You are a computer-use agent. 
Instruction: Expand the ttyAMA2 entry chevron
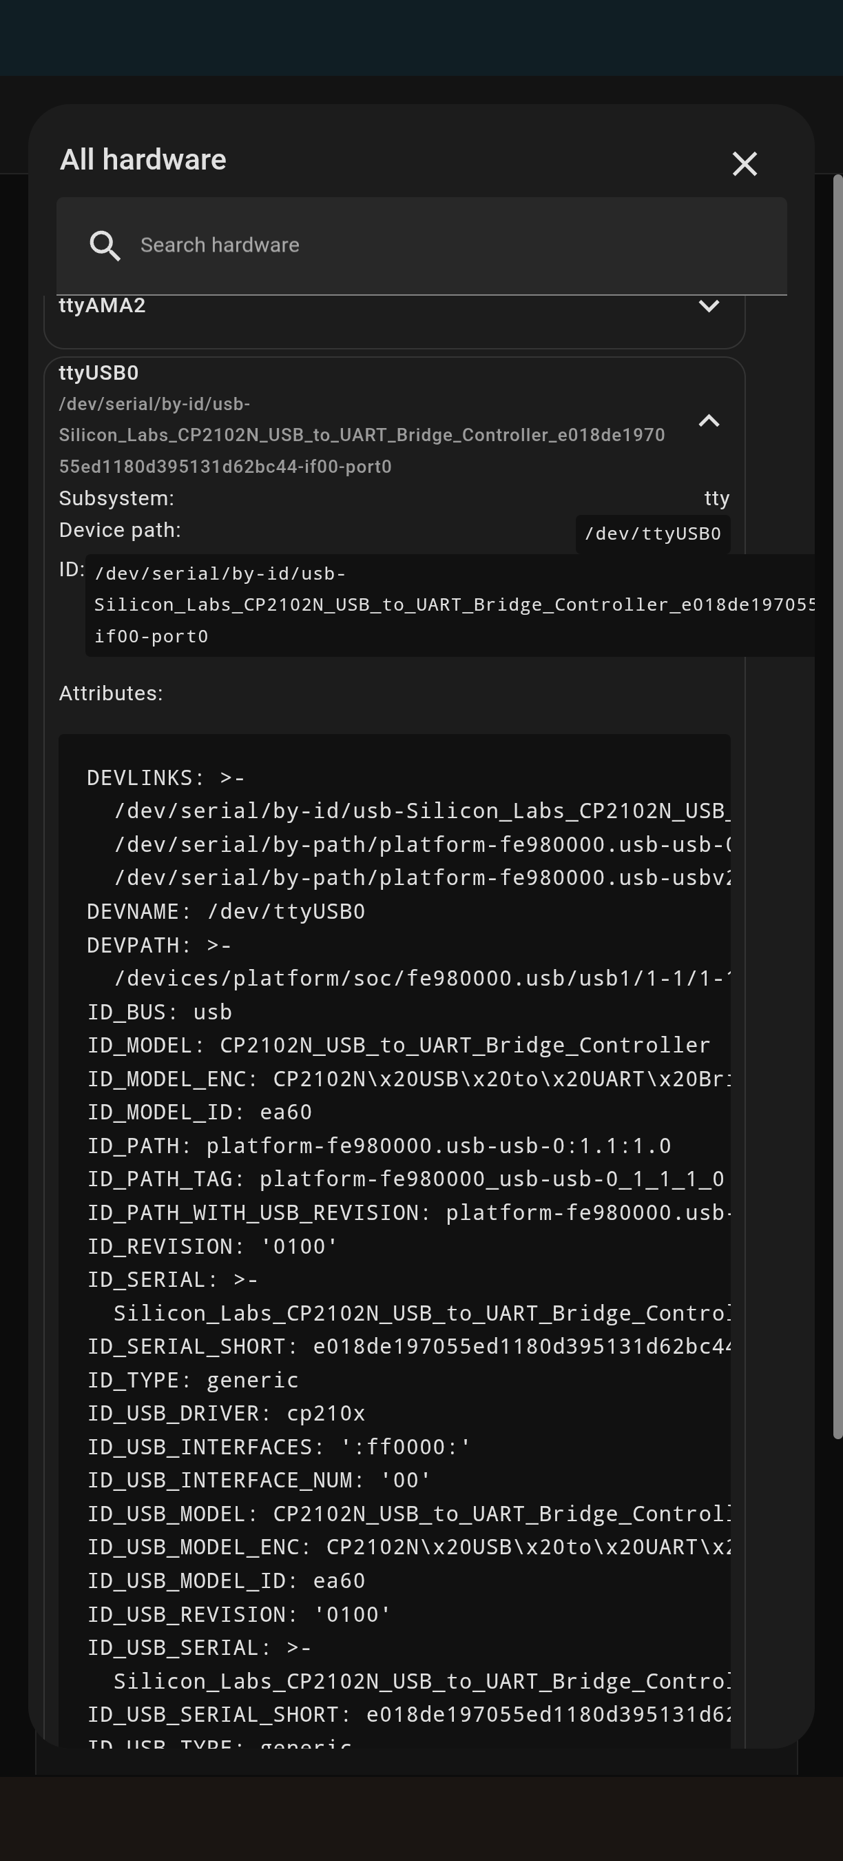(709, 306)
